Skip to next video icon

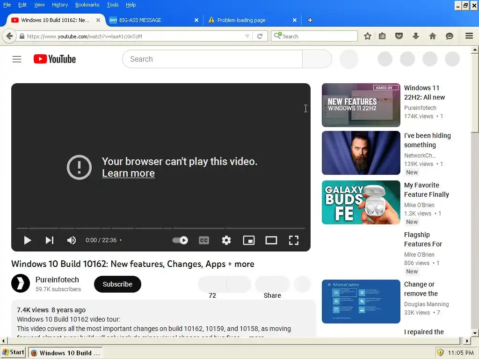(x=50, y=240)
